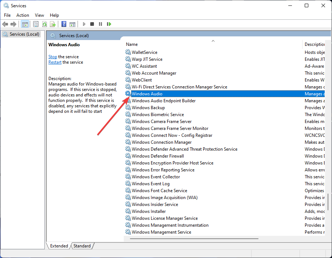332x258 pixels.
Task: Select Windows Camera Frame Server Monitor
Action: pos(170,128)
